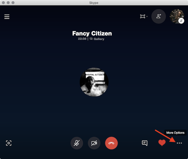
Task: Minimize the Skype window
Action: tap(8, 3)
